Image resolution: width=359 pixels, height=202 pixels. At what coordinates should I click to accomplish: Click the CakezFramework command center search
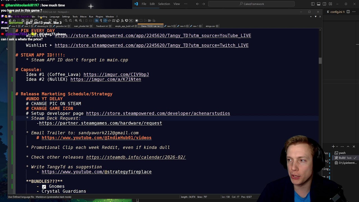tap(252, 4)
